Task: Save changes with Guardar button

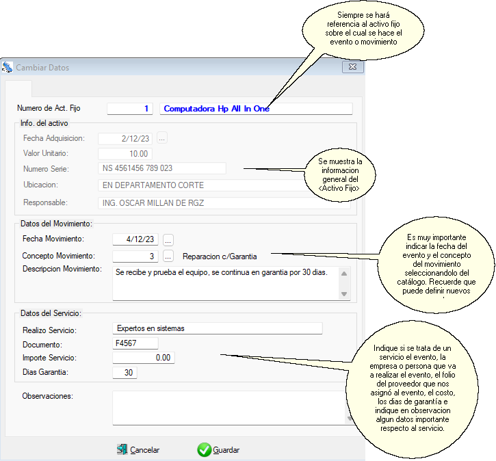Action: tap(218, 449)
